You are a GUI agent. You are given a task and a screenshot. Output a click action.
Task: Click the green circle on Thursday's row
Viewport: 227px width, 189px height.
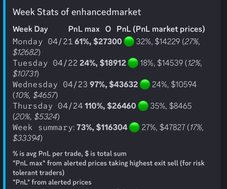(x=143, y=106)
